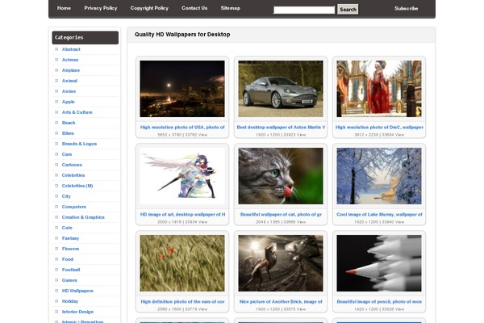Open Arts & Culture category

(x=77, y=112)
